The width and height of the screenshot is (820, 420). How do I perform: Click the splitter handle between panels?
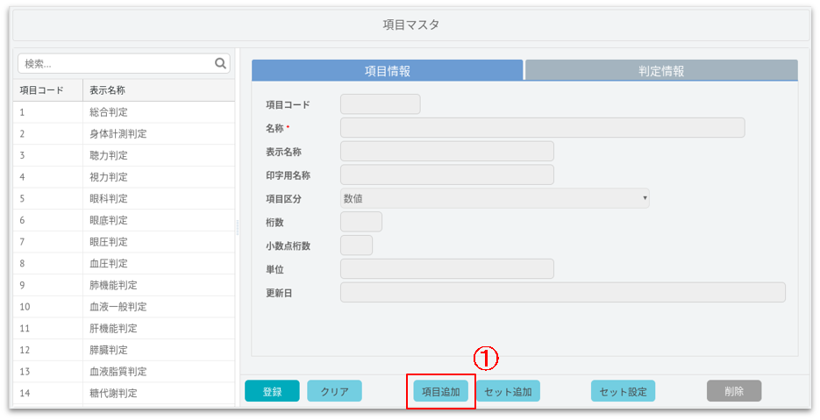pyautogui.click(x=238, y=227)
